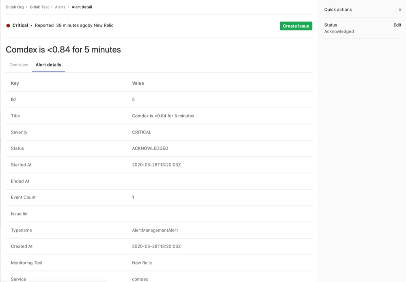Image resolution: width=406 pixels, height=282 pixels.
Task: Click the Value column header
Action: 138,83
